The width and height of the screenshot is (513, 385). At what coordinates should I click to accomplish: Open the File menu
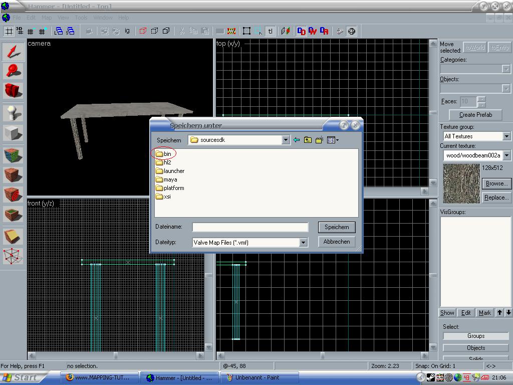point(17,18)
